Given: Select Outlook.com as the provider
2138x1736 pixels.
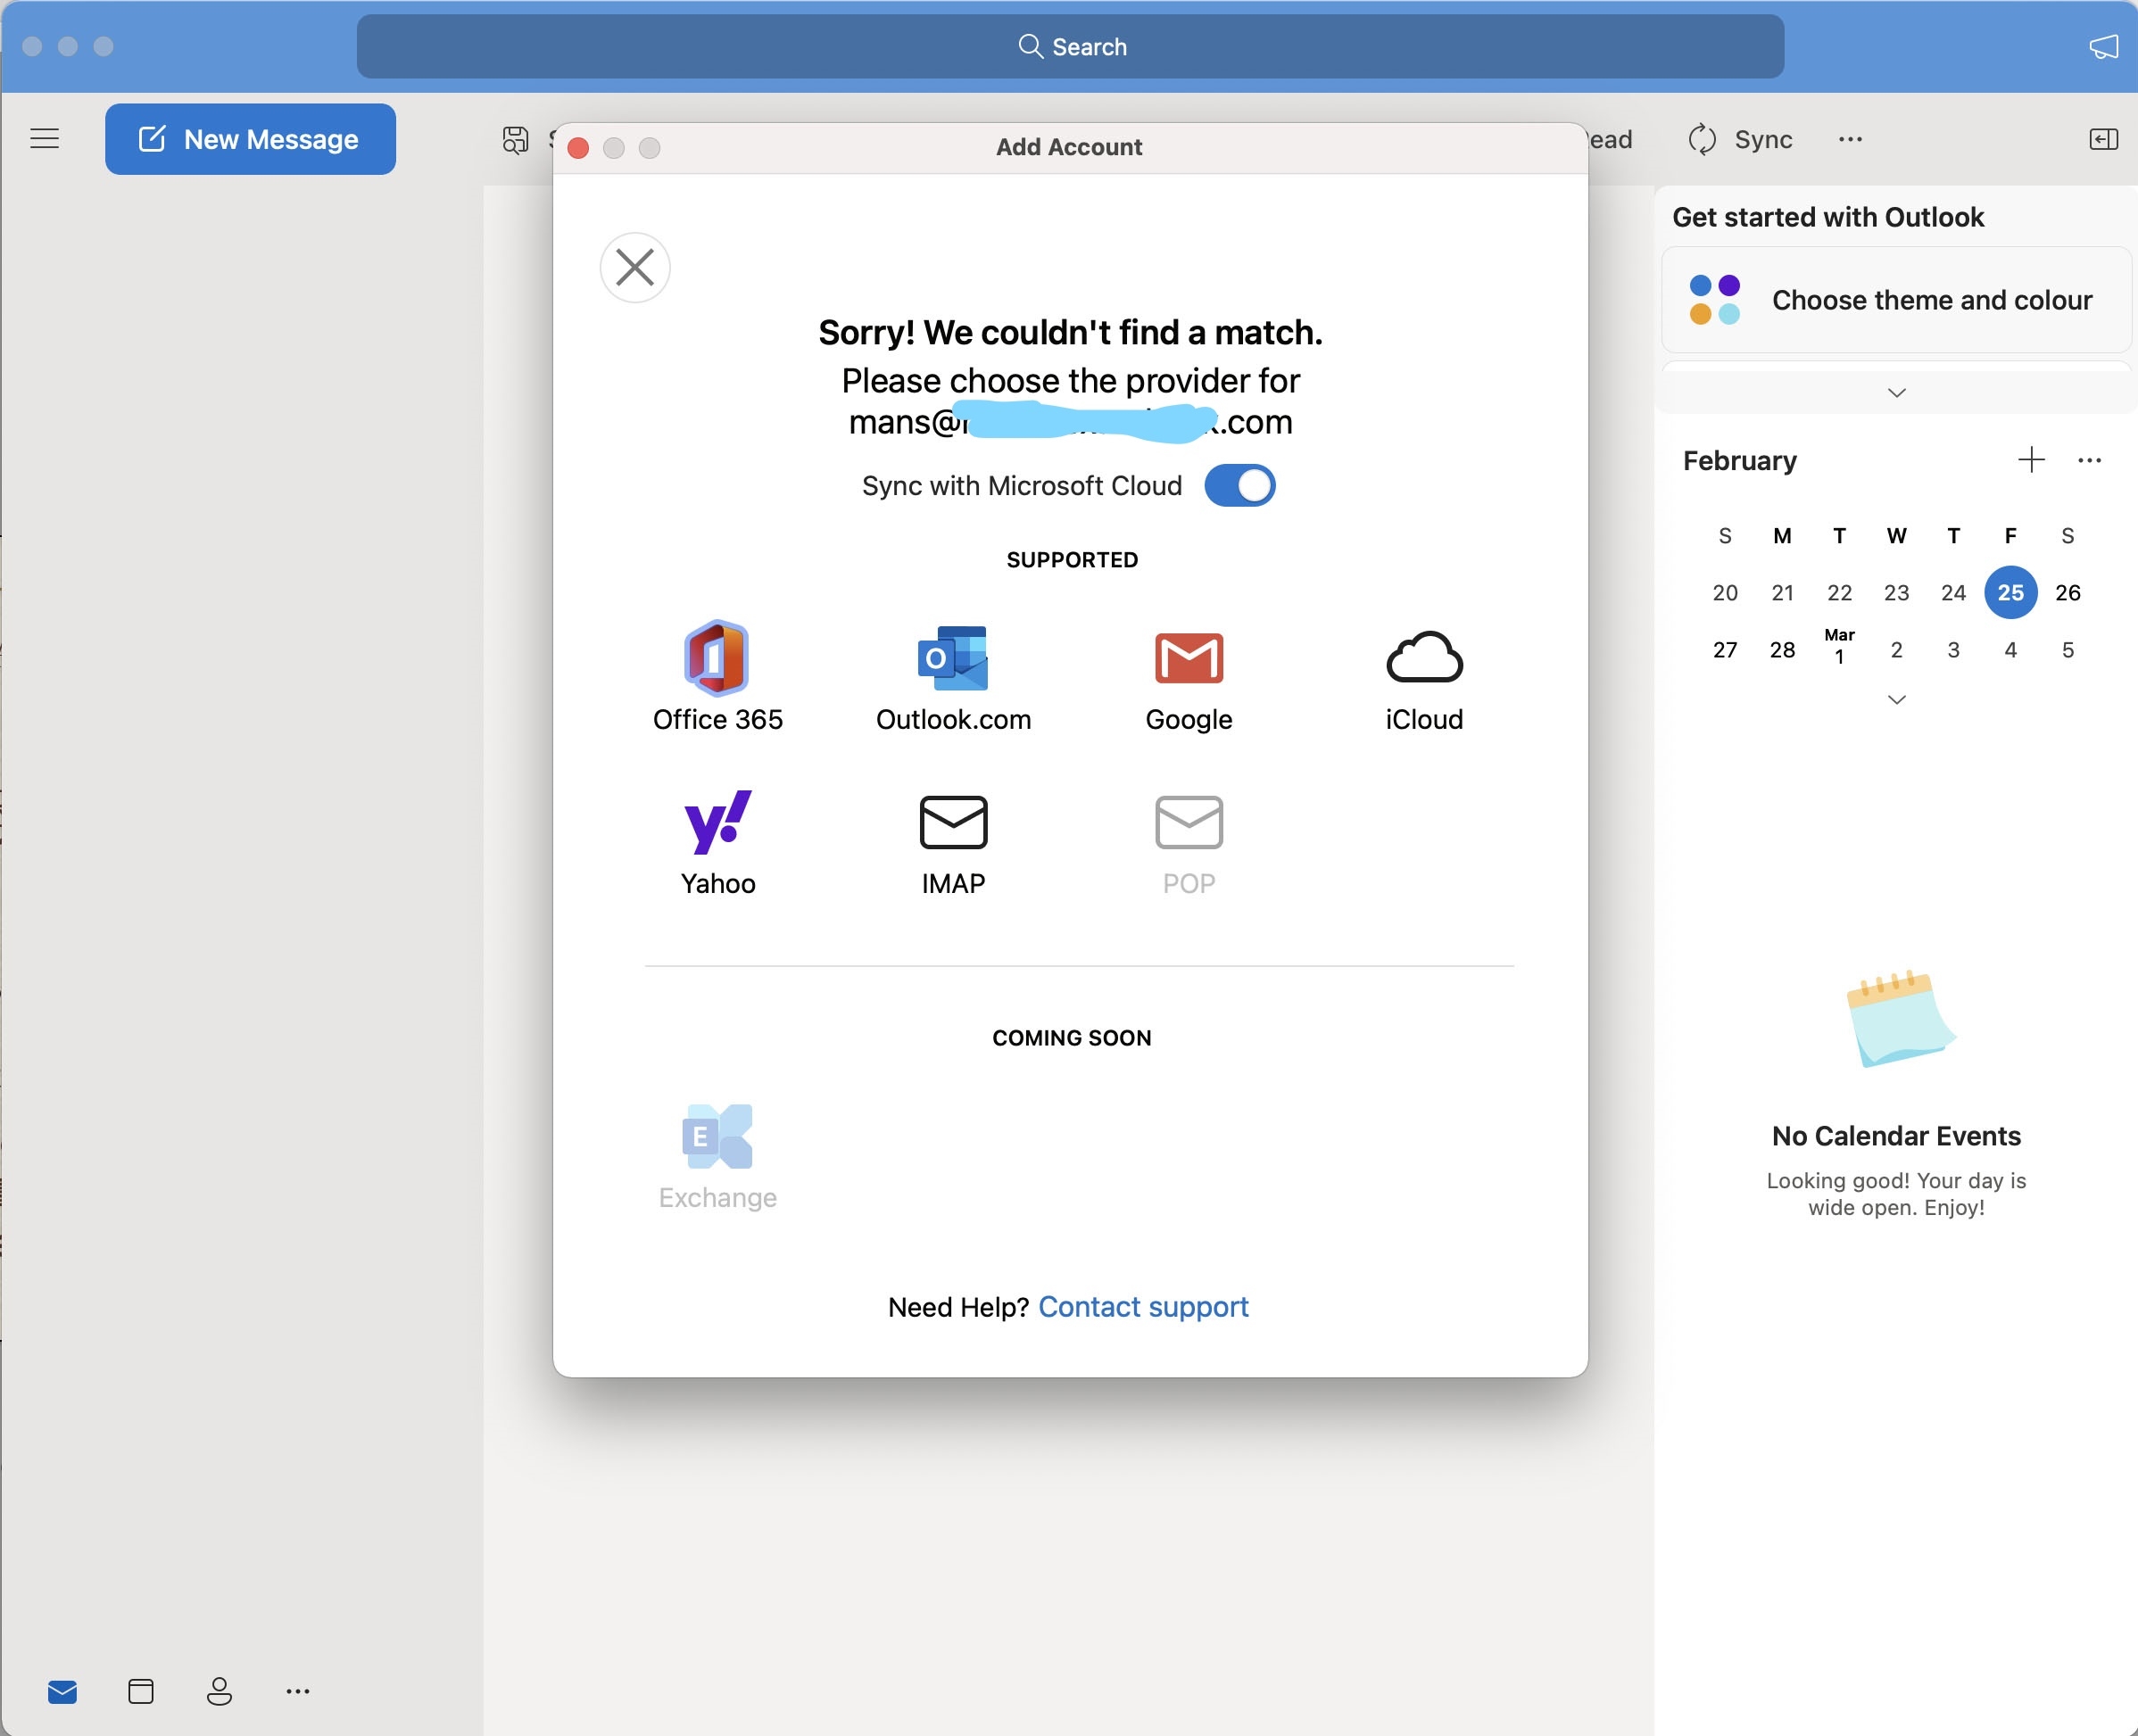Looking at the screenshot, I should click(x=953, y=657).
